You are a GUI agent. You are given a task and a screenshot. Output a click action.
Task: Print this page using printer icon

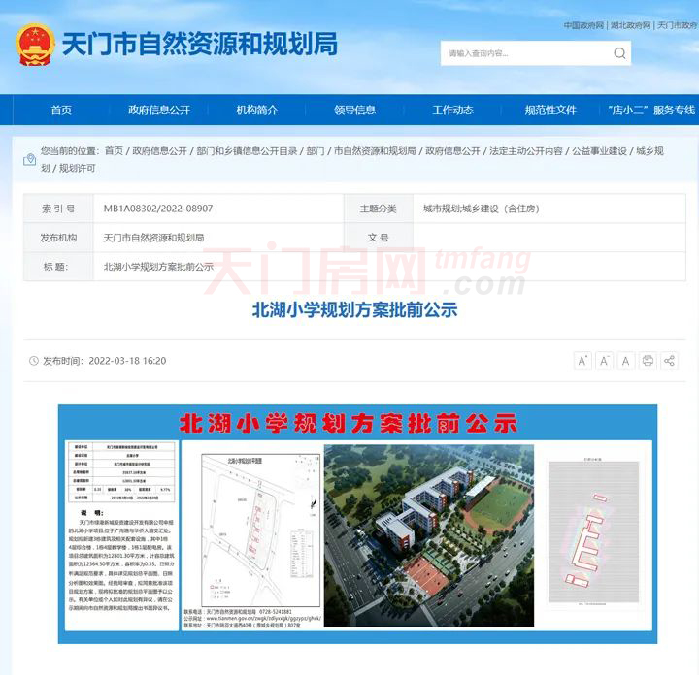[x=648, y=361]
